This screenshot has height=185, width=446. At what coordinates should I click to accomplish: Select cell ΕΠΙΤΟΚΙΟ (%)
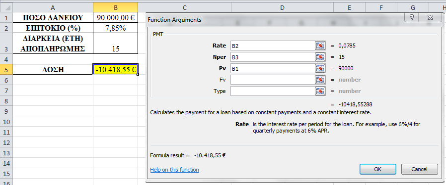(x=53, y=28)
